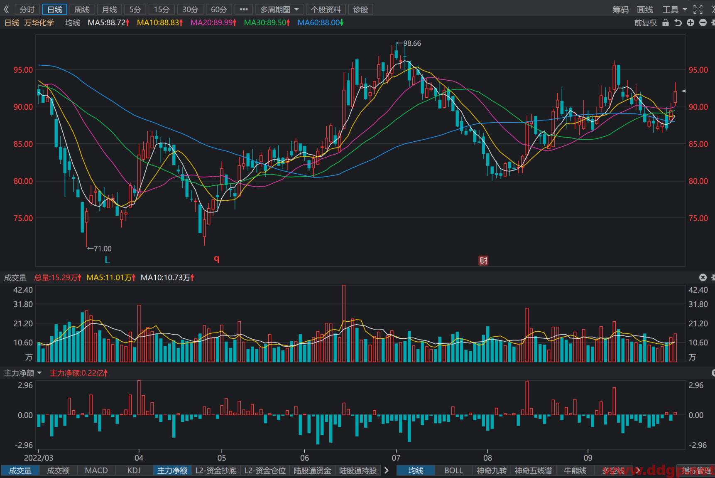Screen dimensions: 715x478
Task: Click 主力净额:0.22亿 value text
Action: (78, 373)
